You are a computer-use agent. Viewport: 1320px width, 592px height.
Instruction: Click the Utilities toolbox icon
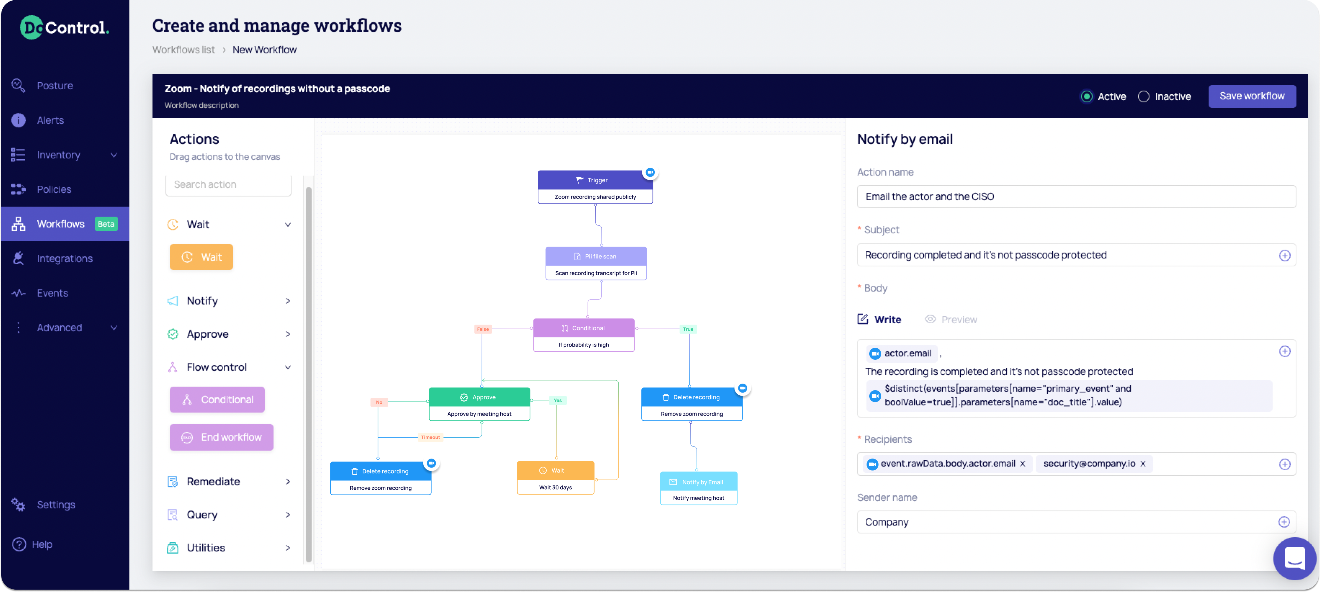coord(173,548)
